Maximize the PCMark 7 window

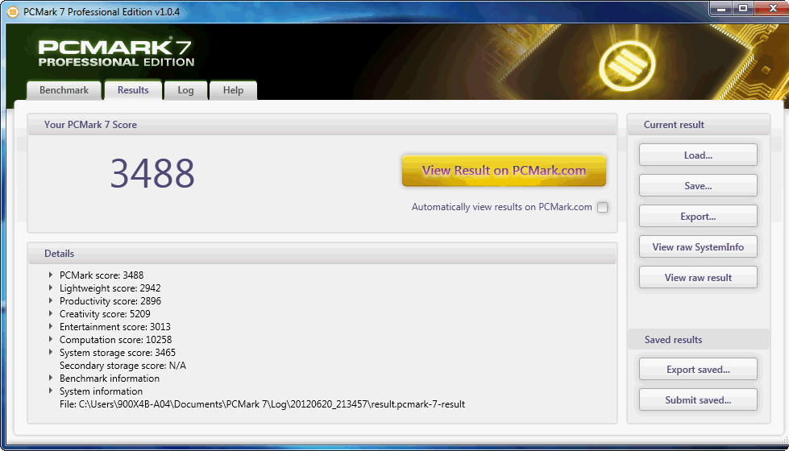(x=743, y=9)
